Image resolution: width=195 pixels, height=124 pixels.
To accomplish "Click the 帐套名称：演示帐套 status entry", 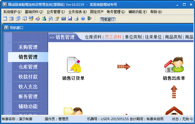I will point(17,119).
